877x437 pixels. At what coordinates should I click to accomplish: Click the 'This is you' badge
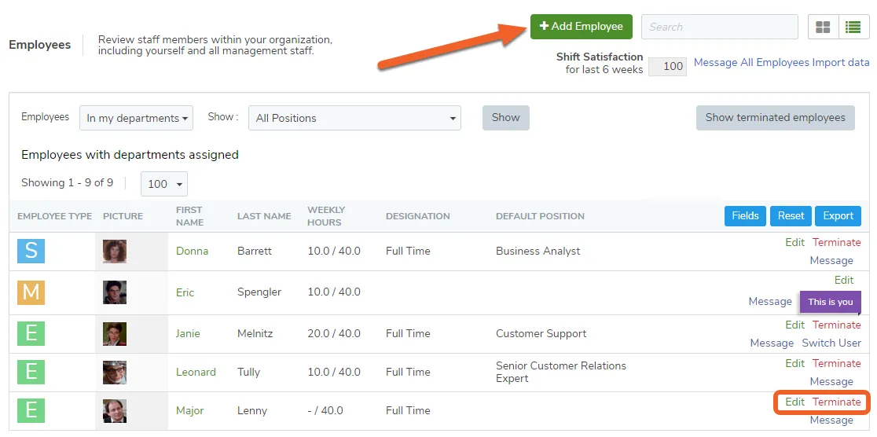tap(831, 302)
